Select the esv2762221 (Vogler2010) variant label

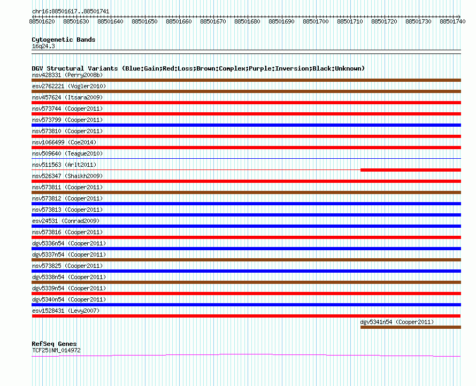(x=69, y=86)
